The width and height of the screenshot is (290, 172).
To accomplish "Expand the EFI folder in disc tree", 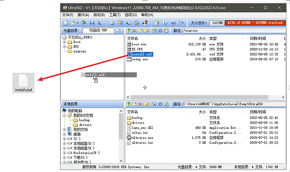I will [x=65, y=47].
